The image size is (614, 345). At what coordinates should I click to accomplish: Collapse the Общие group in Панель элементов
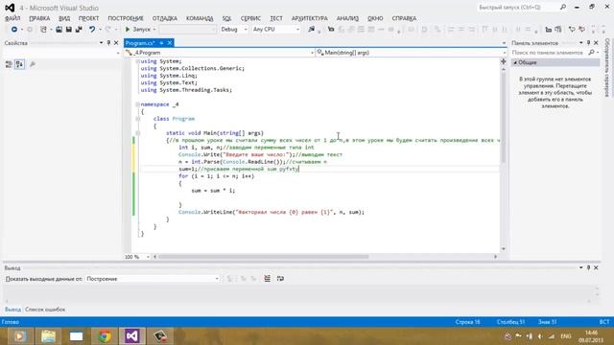pyautogui.click(x=515, y=62)
